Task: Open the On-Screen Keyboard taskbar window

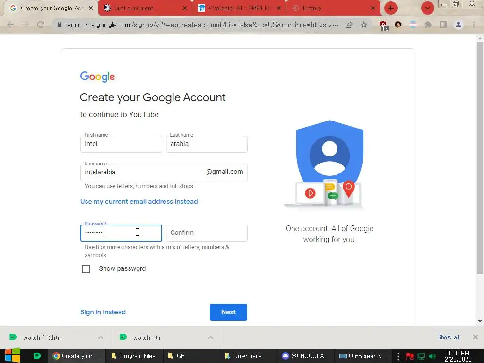Action: pyautogui.click(x=363, y=356)
